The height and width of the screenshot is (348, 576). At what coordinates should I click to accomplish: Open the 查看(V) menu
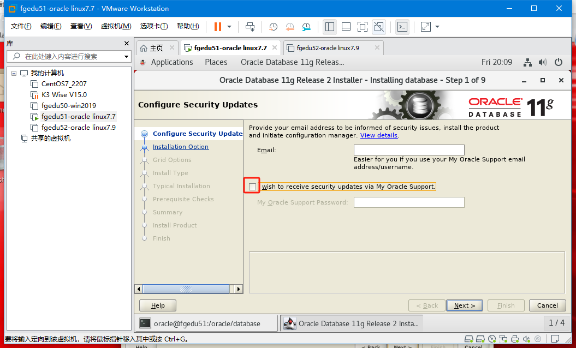point(81,26)
